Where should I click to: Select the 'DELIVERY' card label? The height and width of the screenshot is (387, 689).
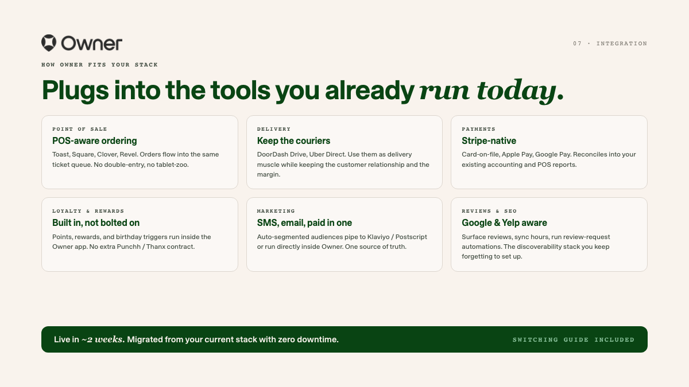(274, 129)
